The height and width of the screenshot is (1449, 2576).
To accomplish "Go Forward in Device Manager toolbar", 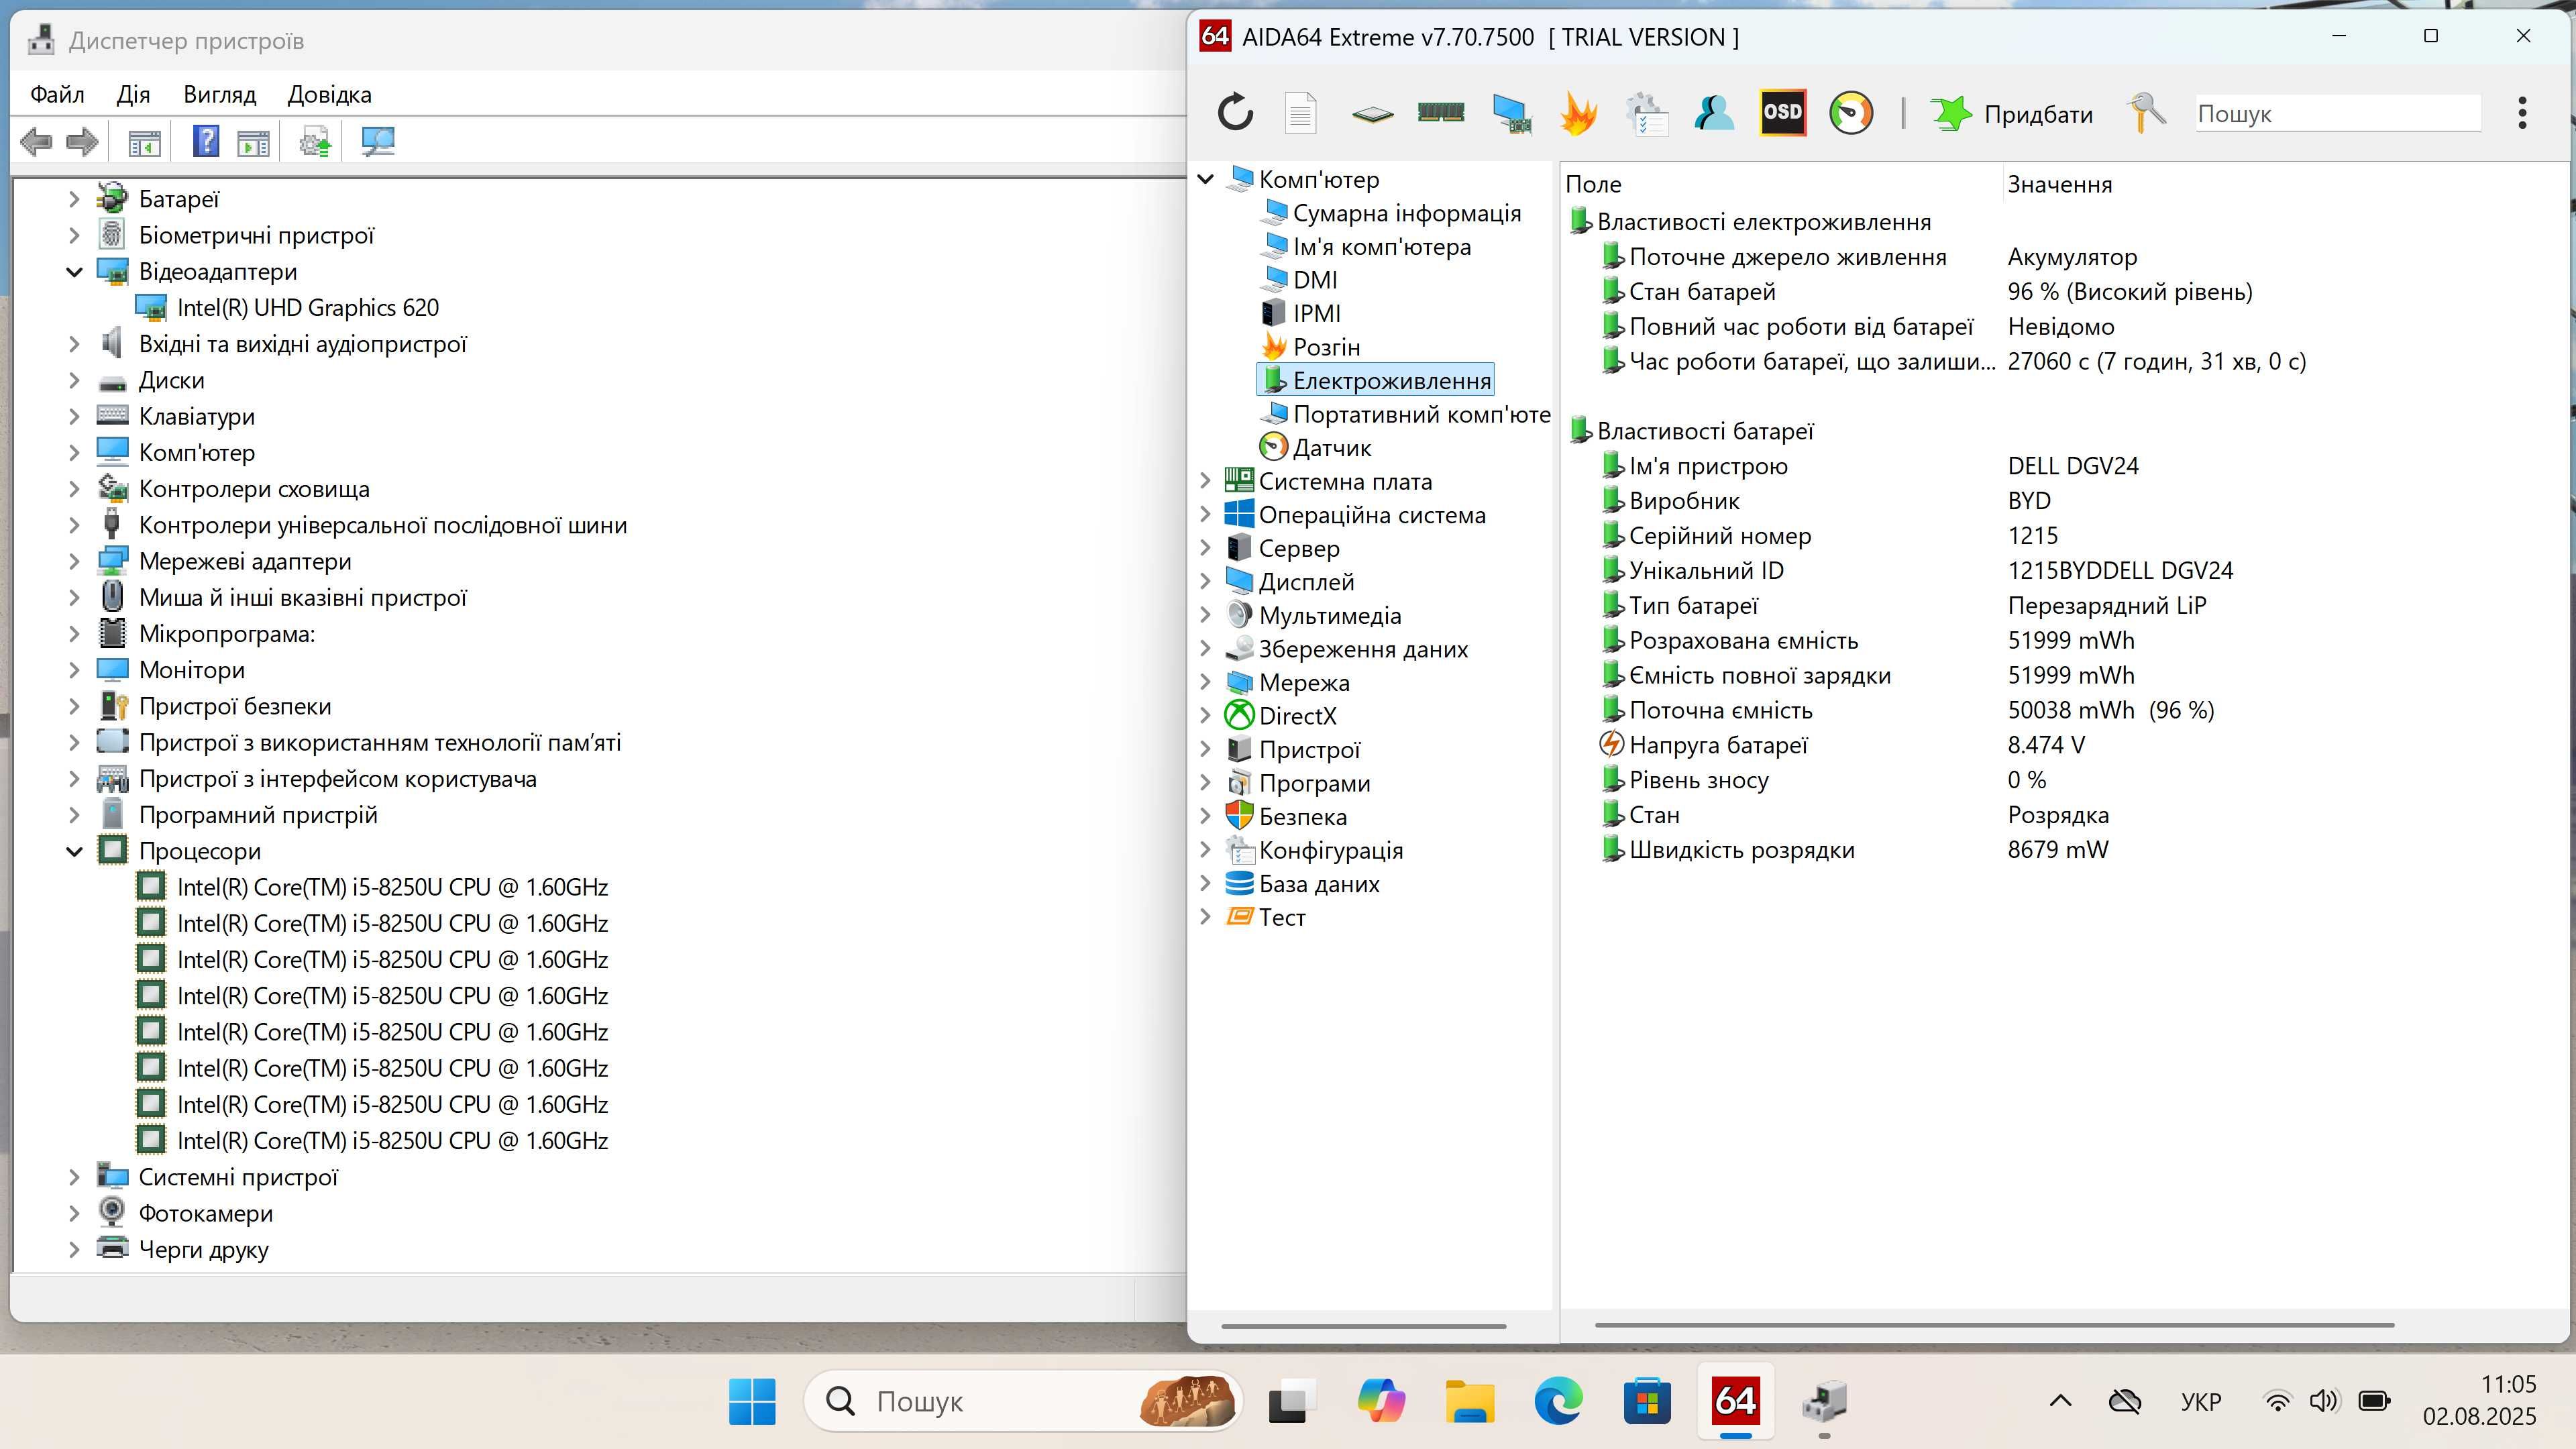I will point(82,142).
